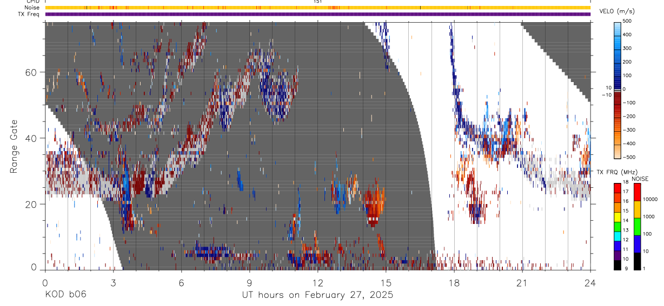Click the purple 10–11 MHz TX frequency swatch

coord(617,255)
